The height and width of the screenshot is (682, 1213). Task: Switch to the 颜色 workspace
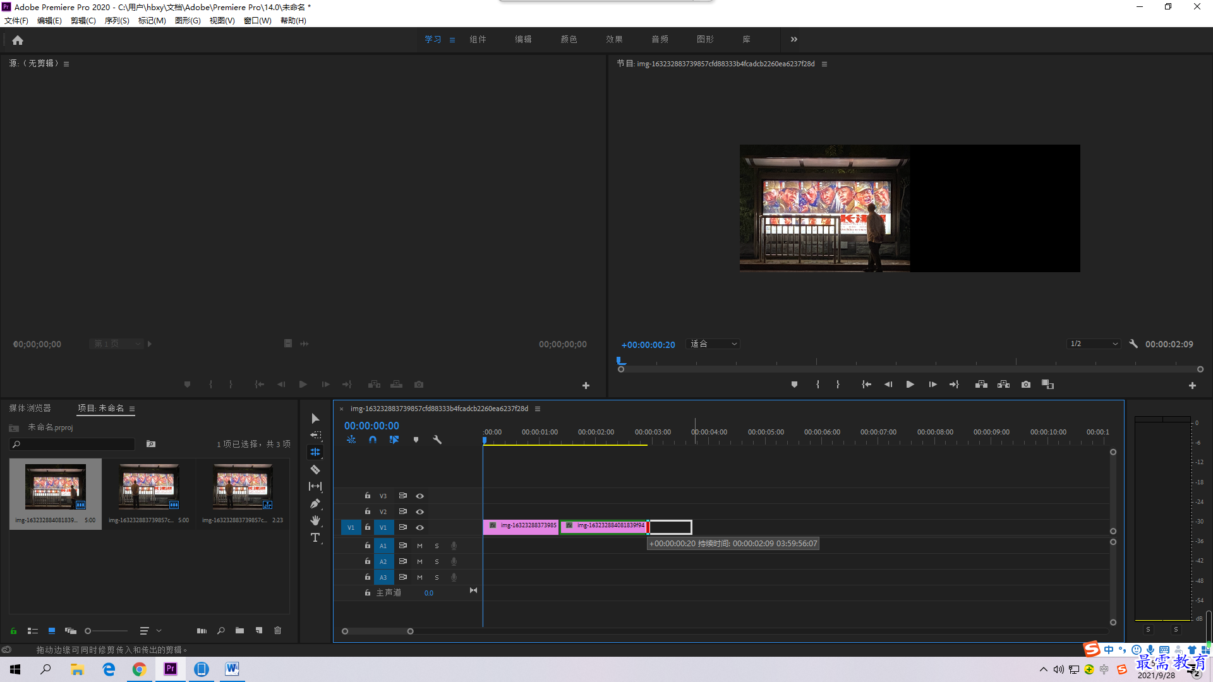click(x=569, y=39)
